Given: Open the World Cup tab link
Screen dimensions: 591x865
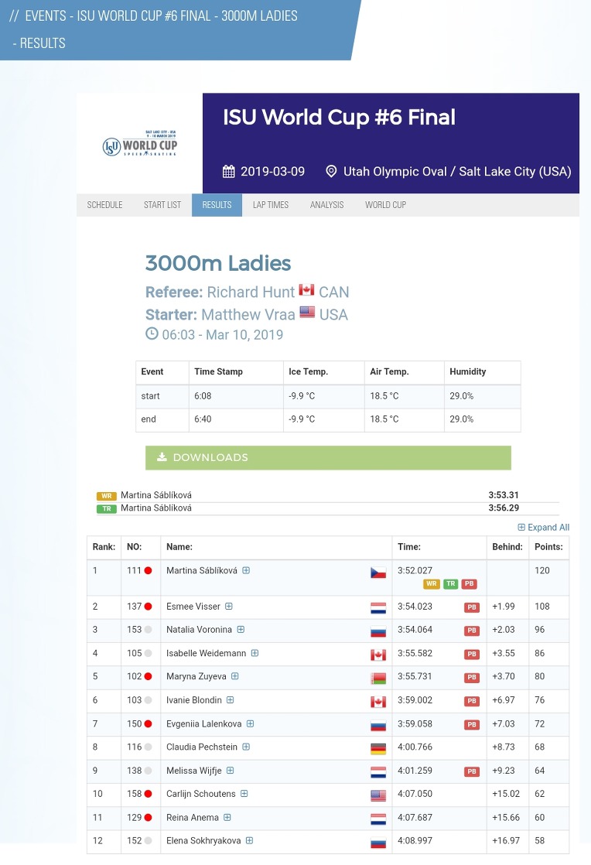Looking at the screenshot, I should (x=385, y=205).
